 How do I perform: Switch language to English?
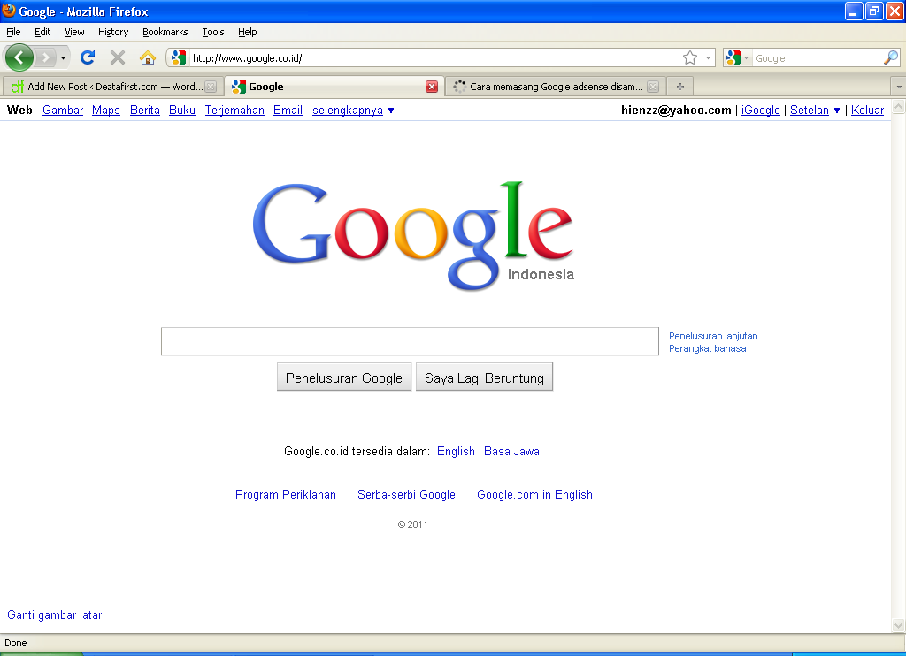pos(456,451)
